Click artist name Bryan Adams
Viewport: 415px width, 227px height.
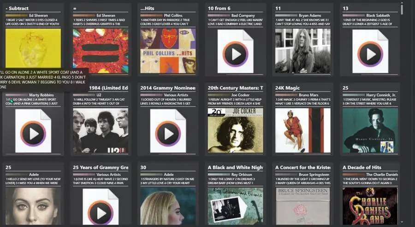pyautogui.click(x=310, y=15)
